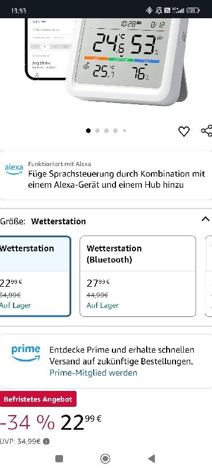Image resolution: width=212 pixels, height=471 pixels.
Task: Go to second image carousel dot
Action: pos(97,131)
